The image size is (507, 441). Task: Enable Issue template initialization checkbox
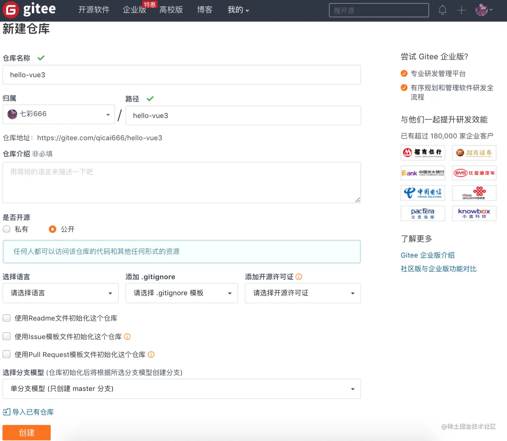(x=6, y=336)
